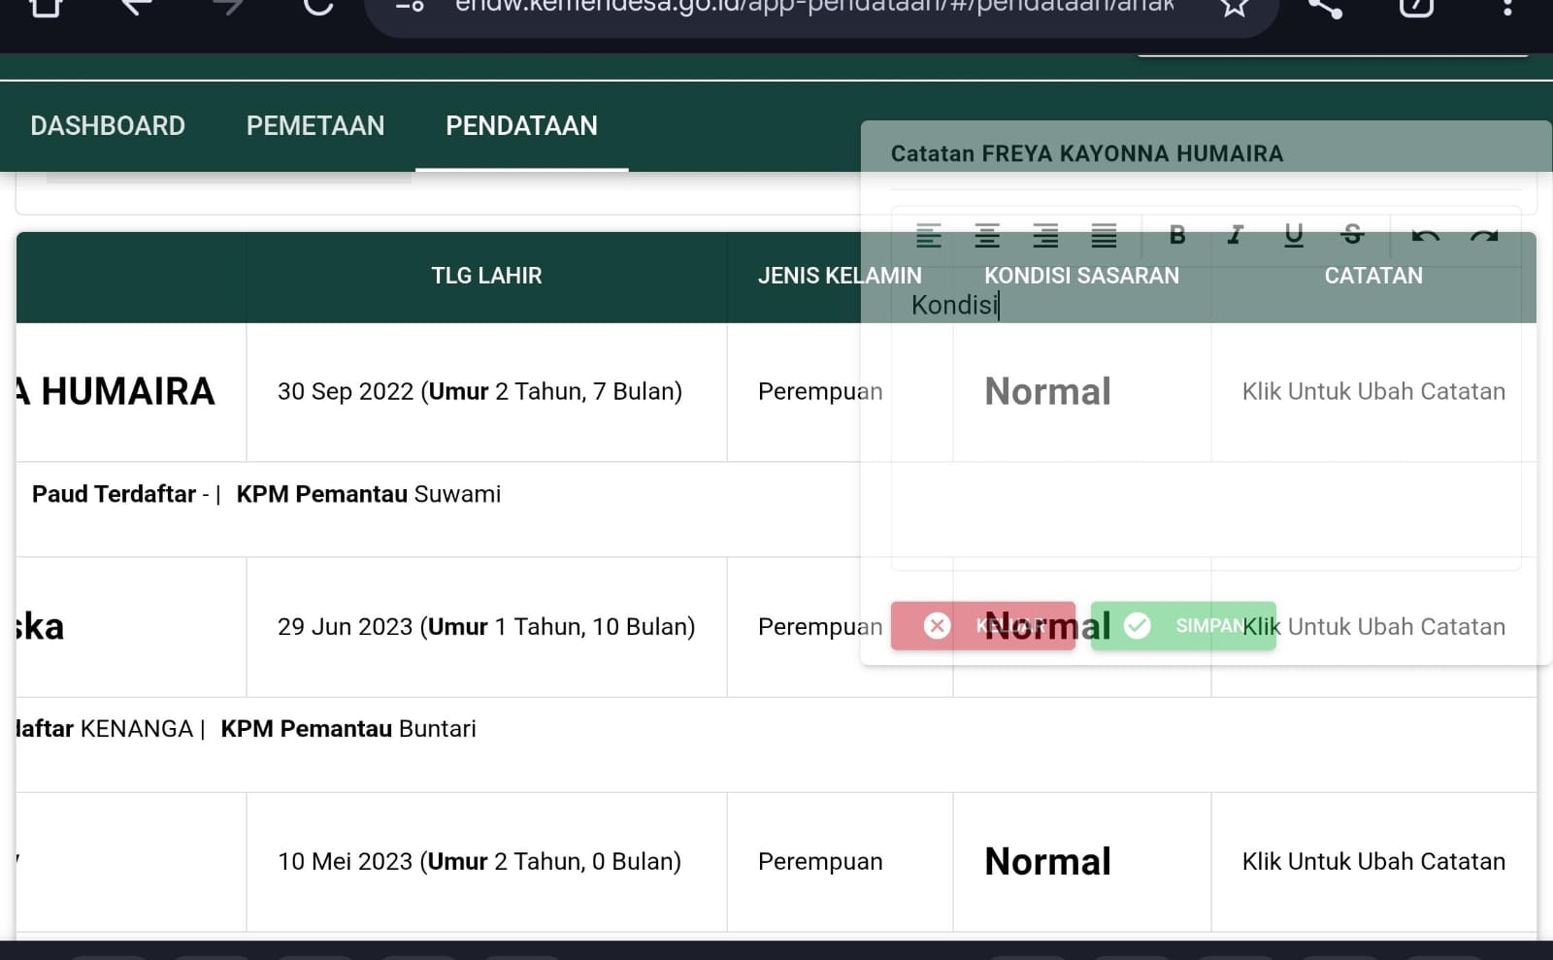Reload the browser page
1553x960 pixels.
point(318,8)
